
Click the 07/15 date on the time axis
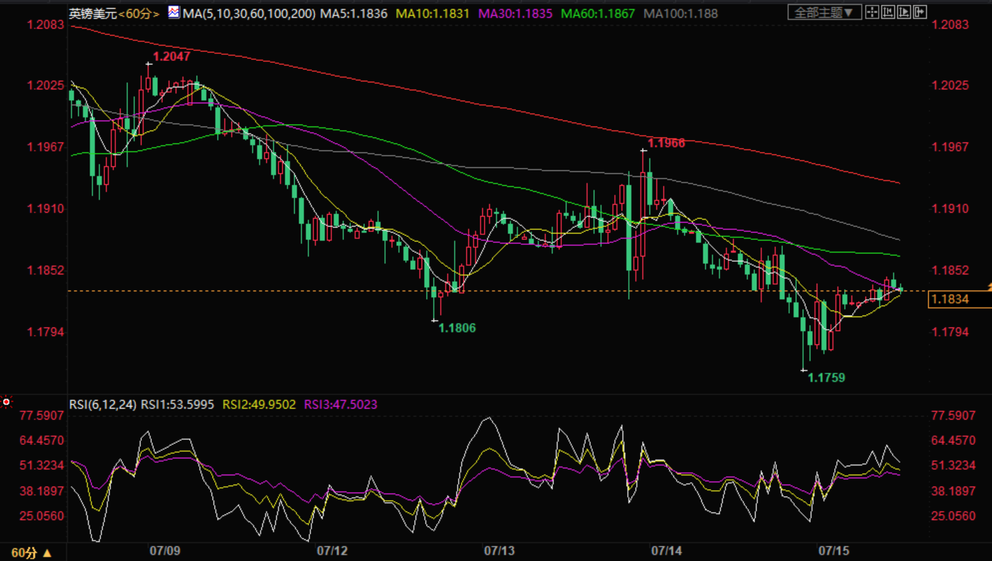(833, 551)
